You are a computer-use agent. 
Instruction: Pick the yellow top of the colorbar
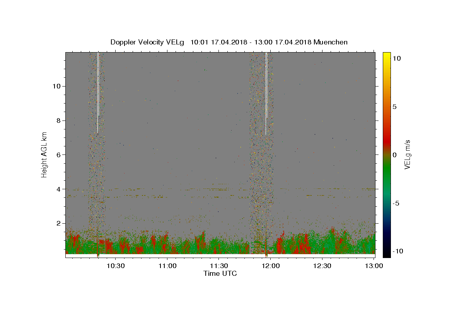[x=387, y=56]
